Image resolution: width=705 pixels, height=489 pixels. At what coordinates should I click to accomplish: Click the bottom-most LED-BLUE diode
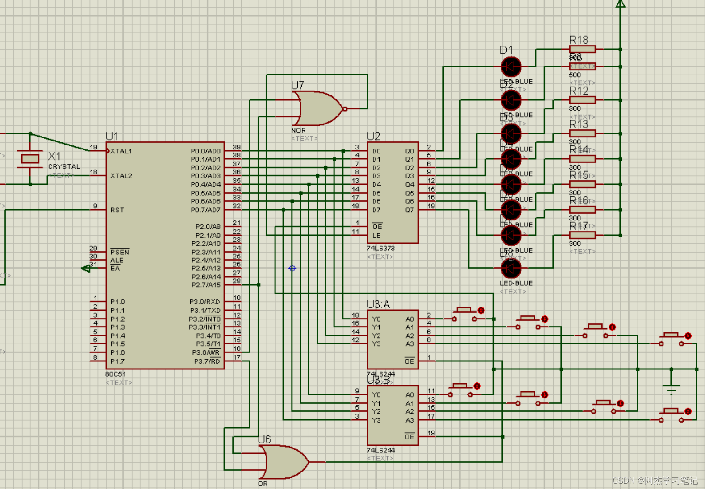tap(511, 268)
